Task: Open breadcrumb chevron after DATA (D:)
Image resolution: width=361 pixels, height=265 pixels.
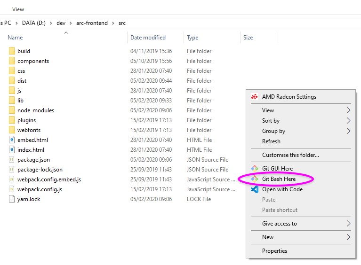Action: point(51,23)
